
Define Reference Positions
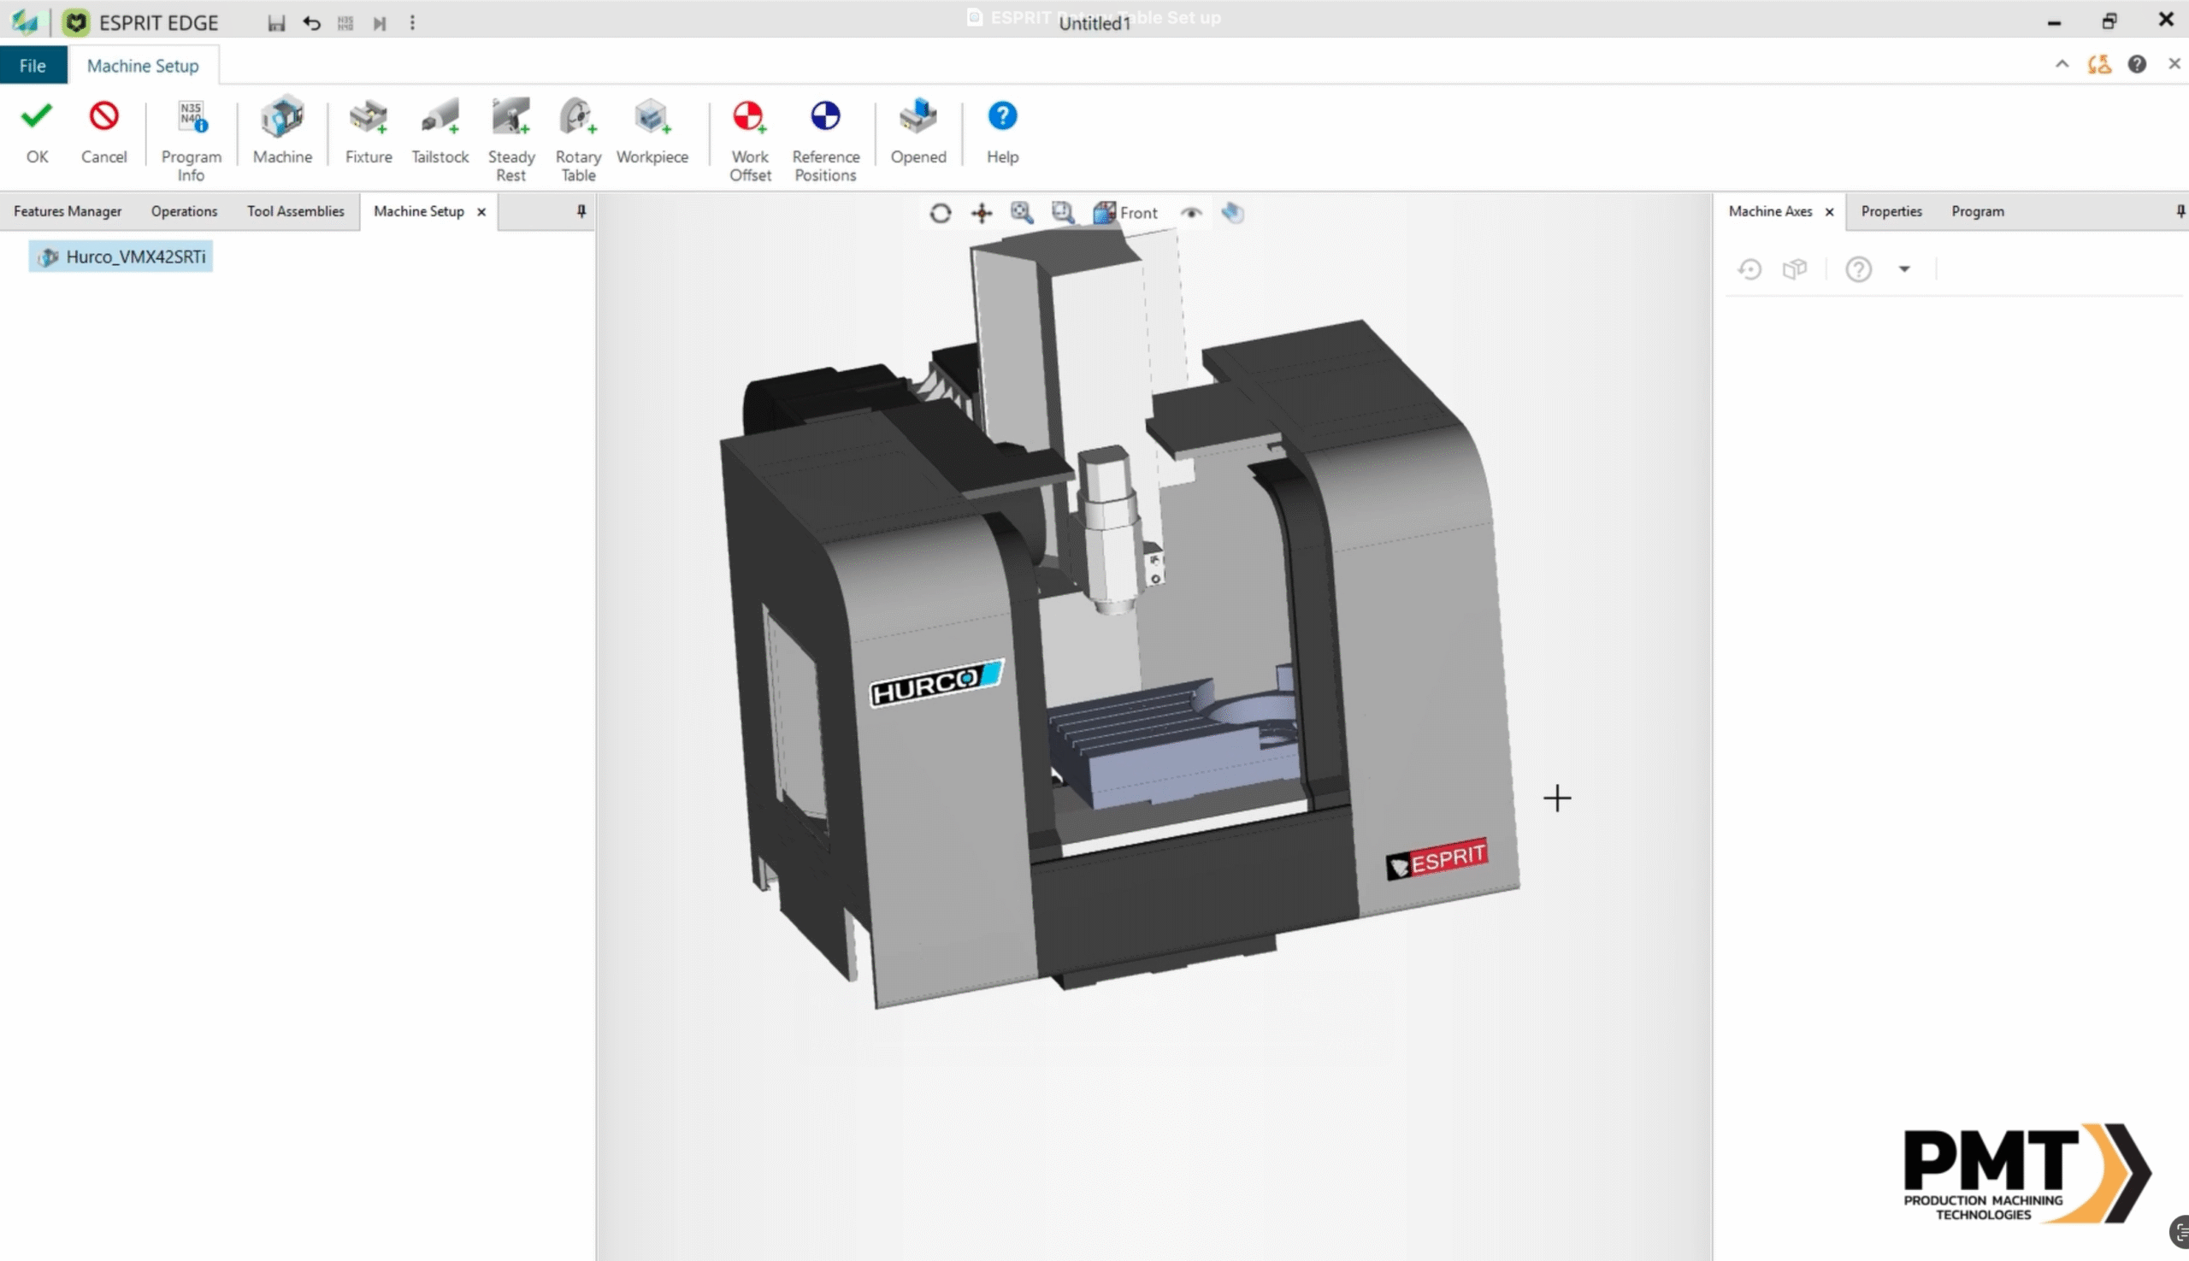tap(825, 140)
